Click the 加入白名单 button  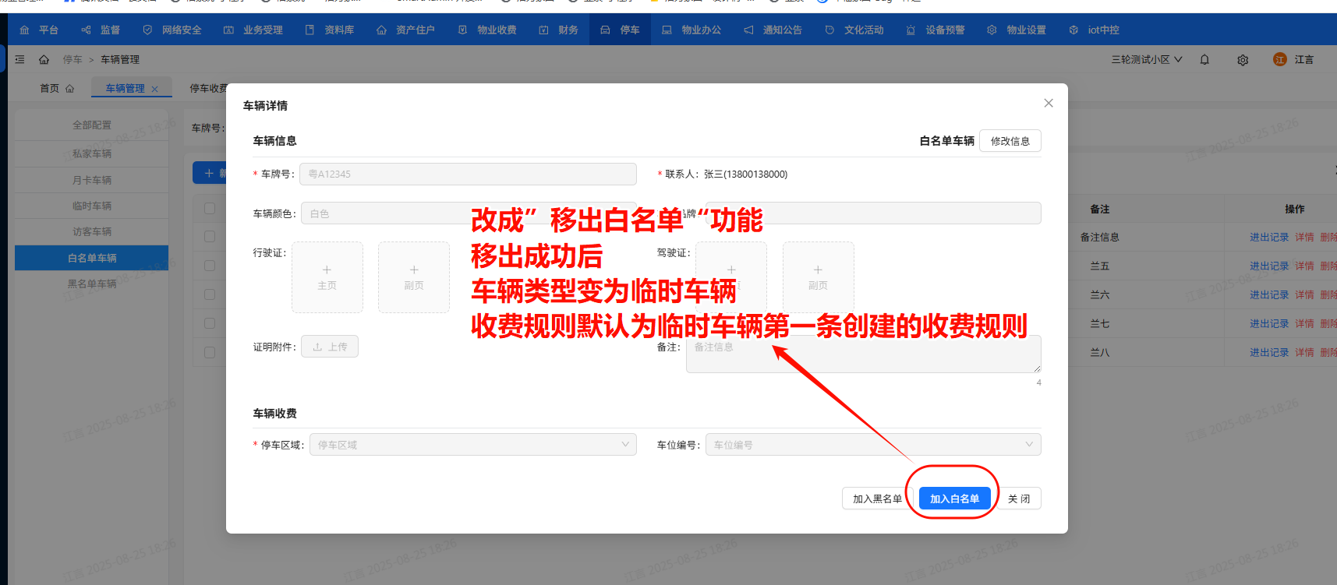coord(954,499)
